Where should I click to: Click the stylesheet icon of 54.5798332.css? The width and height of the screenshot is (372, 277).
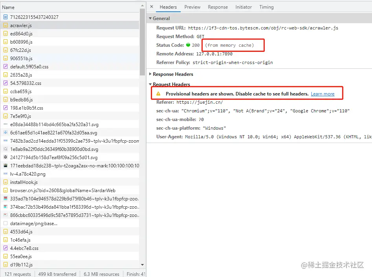pos(5,83)
